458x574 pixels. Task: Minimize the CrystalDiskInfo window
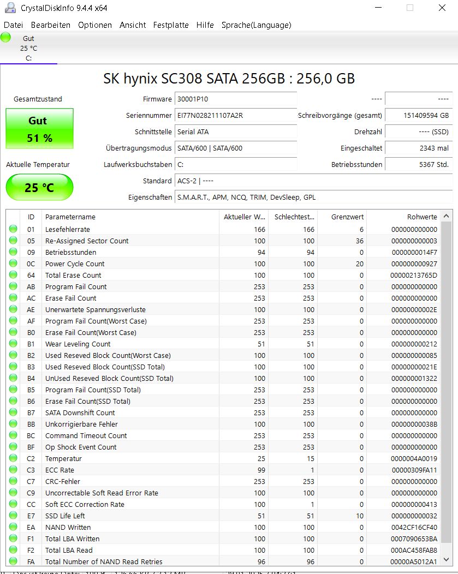[378, 8]
